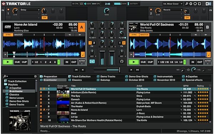Sort the track list by BPM column
The image size is (214, 134).
point(186,86)
